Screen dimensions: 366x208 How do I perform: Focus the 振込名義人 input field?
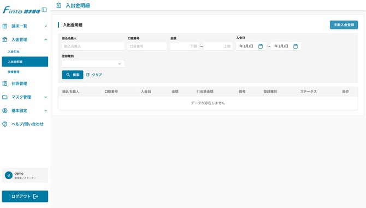(x=93, y=46)
